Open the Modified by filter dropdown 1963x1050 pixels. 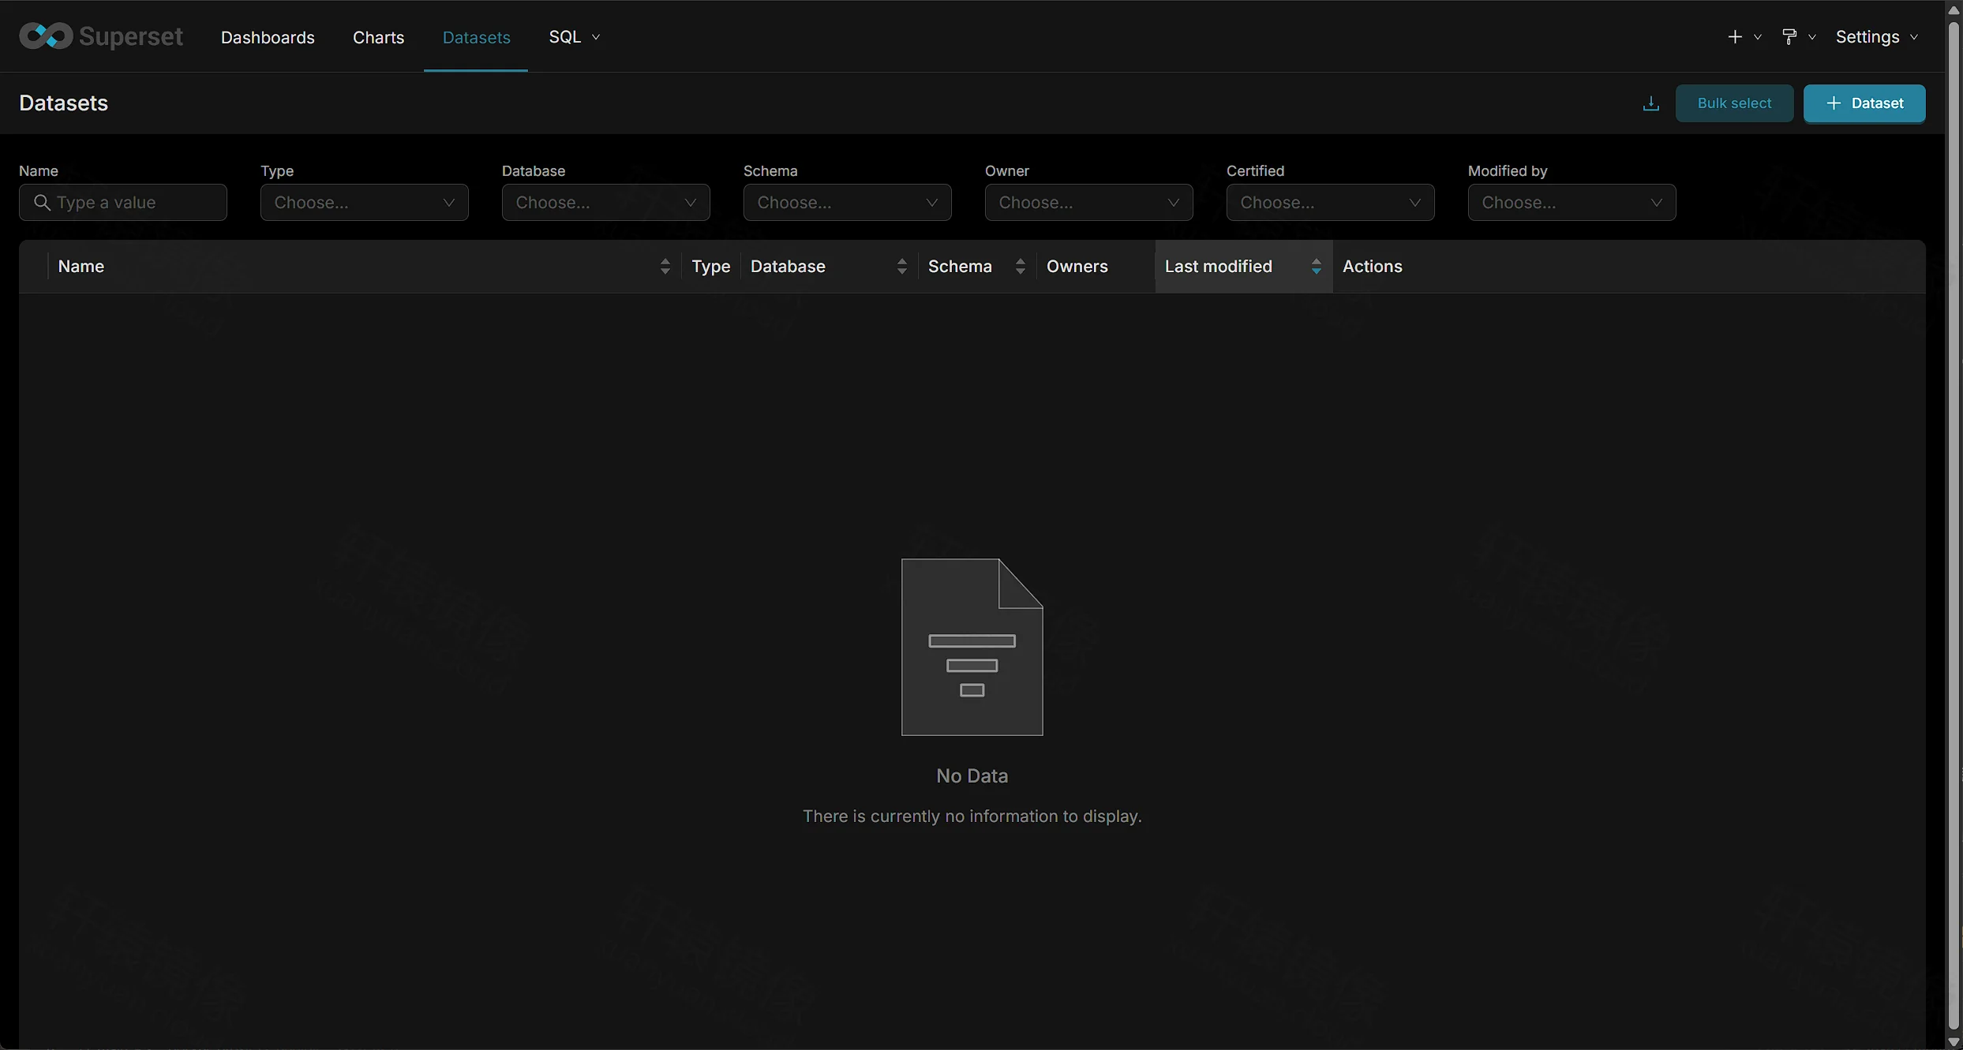(x=1572, y=203)
